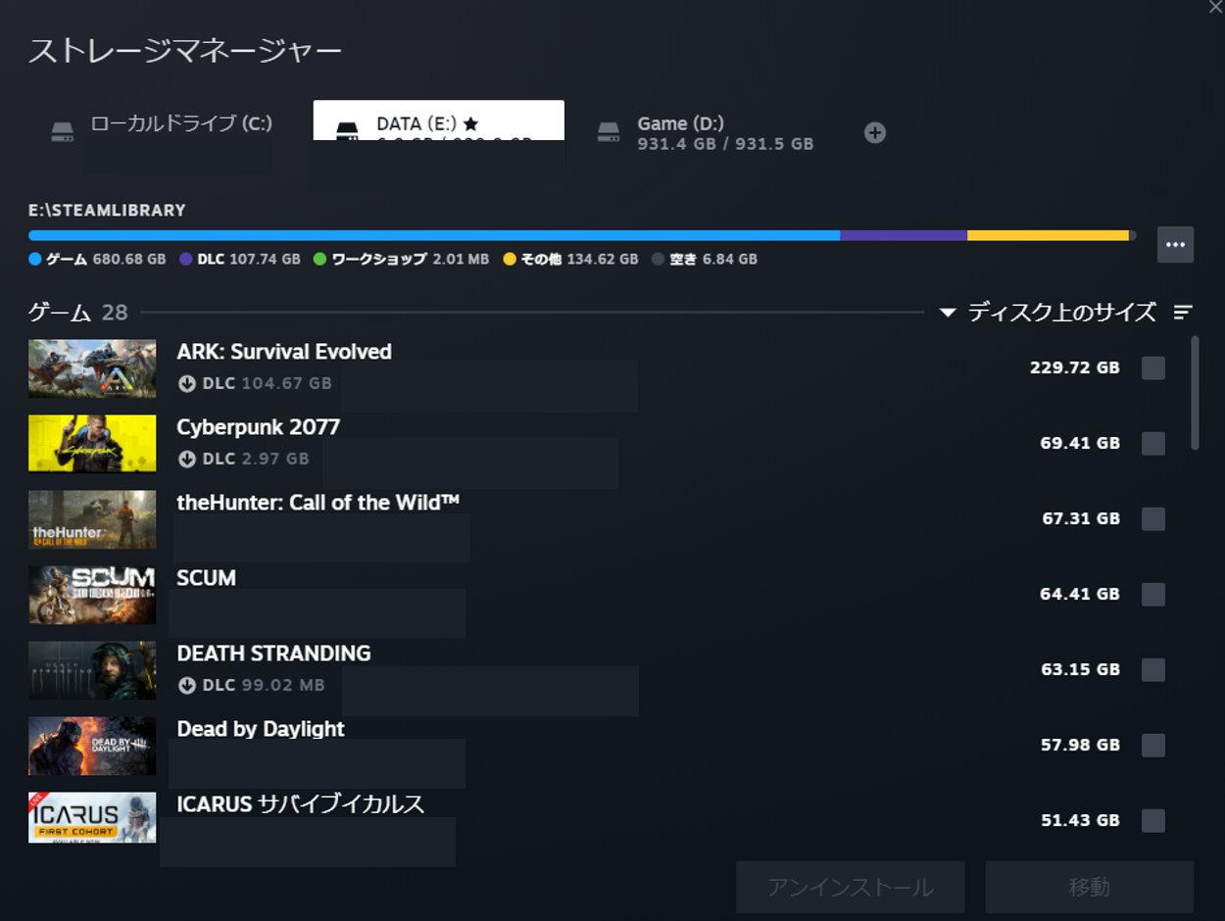Click the ARK: Survival Evolved title
The image size is (1225, 921).
click(284, 352)
